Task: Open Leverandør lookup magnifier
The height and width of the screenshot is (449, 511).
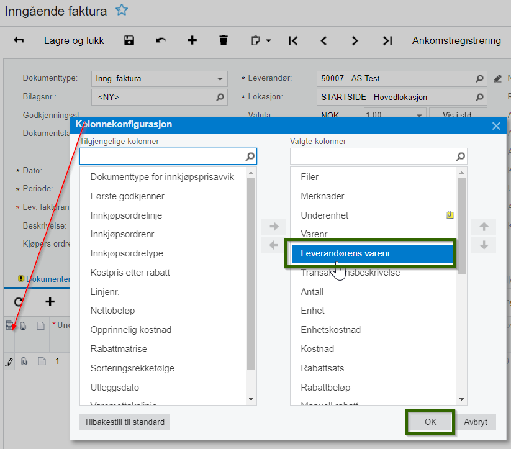Action: coord(479,79)
